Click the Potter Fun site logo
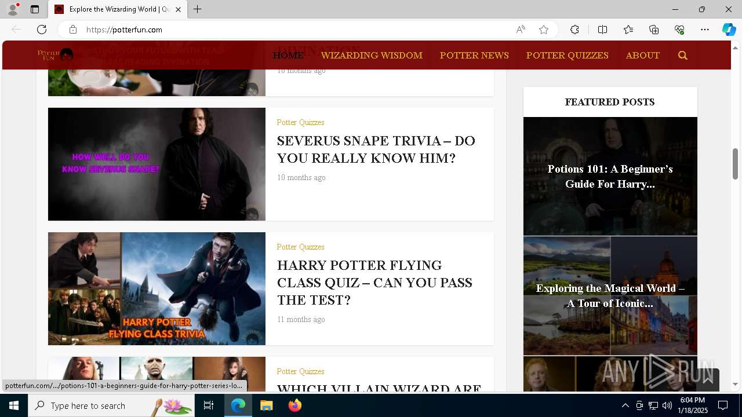Viewport: 742px width, 417px height. (55, 55)
